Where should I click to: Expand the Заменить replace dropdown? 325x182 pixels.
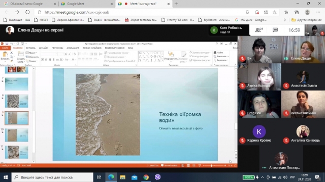tap(221, 56)
